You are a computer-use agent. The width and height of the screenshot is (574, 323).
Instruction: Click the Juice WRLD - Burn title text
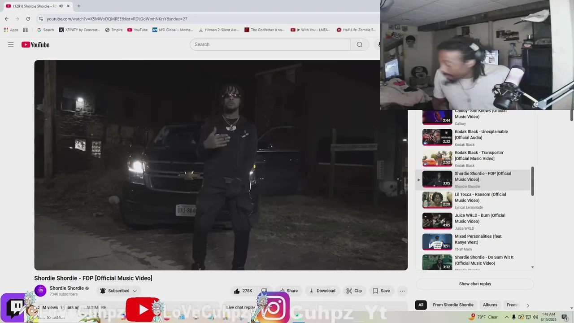tap(480, 218)
